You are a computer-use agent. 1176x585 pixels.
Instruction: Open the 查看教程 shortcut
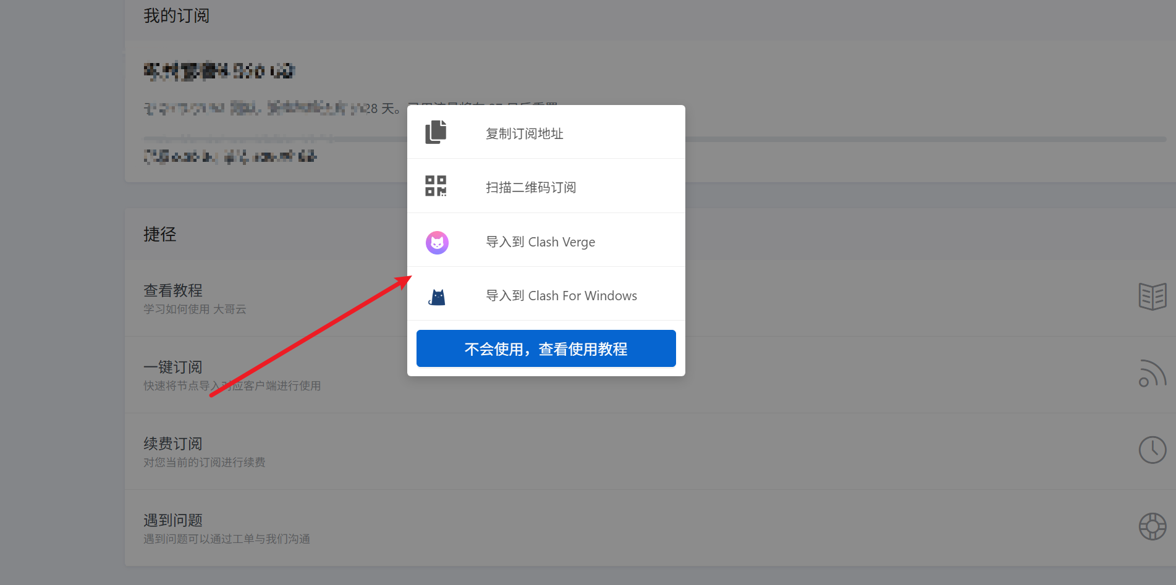tap(650, 298)
